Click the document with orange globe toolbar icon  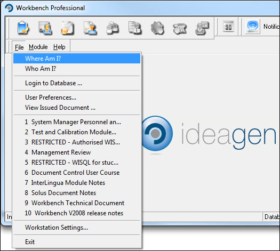click(68, 28)
